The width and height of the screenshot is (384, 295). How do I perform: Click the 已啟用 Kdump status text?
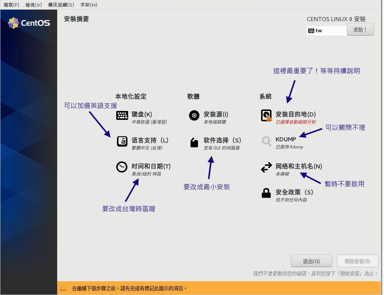click(x=289, y=147)
